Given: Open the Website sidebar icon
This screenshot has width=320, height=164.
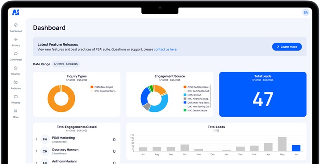Looking at the screenshot, I should pos(16,97).
